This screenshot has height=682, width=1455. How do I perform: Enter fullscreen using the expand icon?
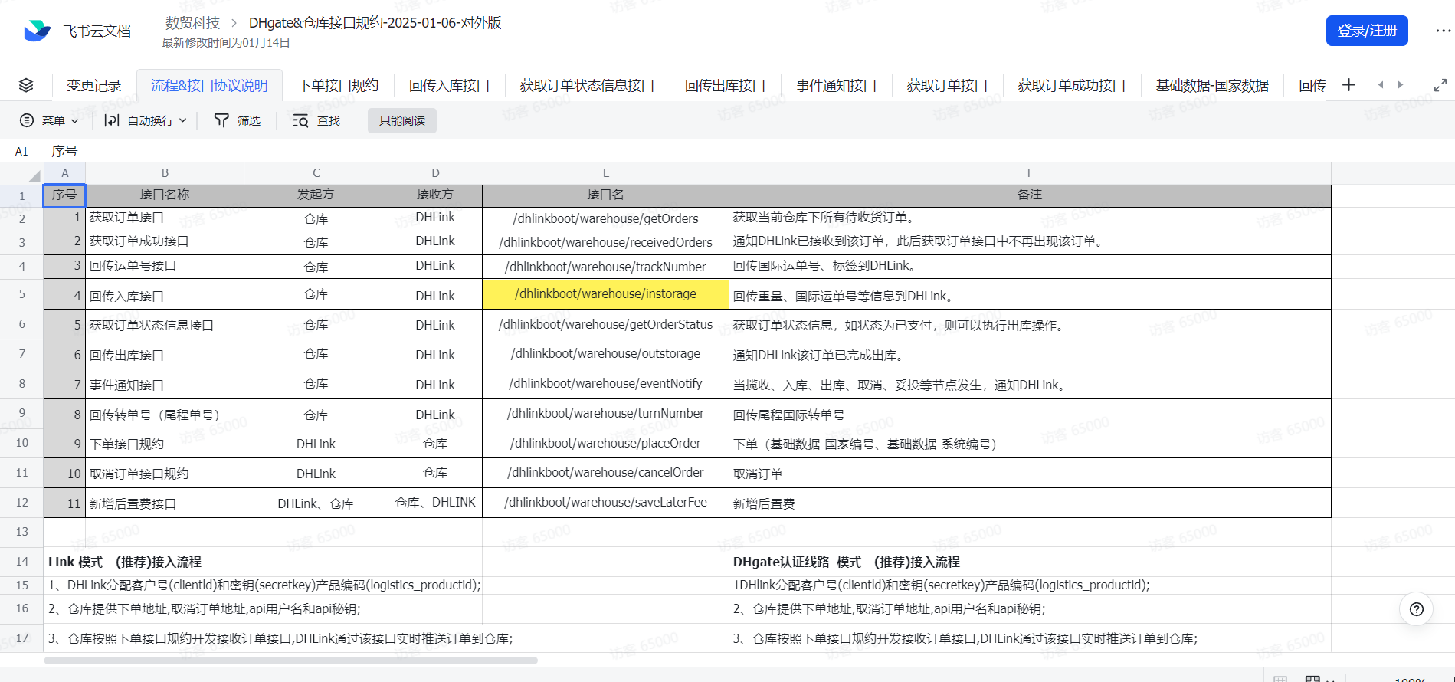(x=1440, y=85)
